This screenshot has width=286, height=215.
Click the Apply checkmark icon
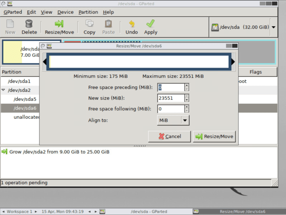pos(151,24)
